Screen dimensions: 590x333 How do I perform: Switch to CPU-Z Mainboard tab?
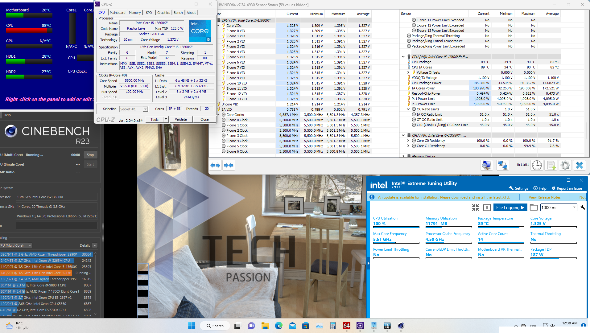click(118, 13)
